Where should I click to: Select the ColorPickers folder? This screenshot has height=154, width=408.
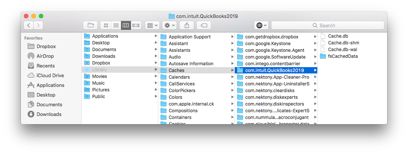point(196,91)
